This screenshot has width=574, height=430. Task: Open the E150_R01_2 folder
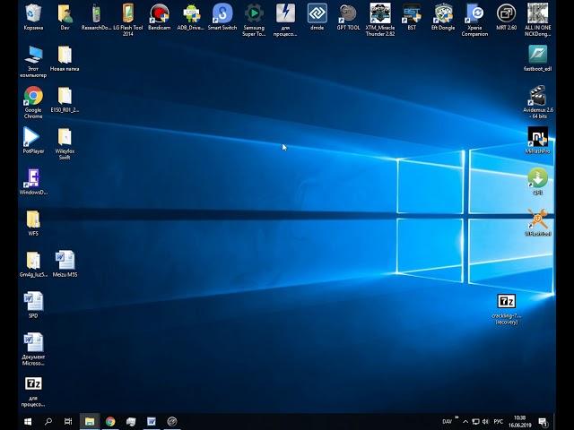click(65, 99)
